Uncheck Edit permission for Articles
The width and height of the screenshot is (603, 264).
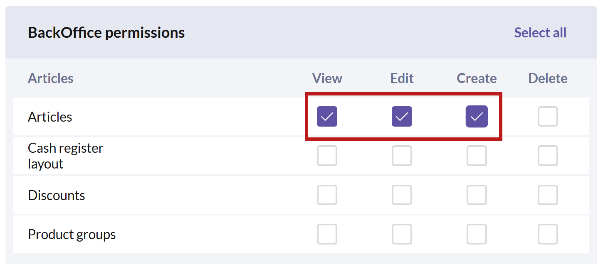click(x=402, y=117)
